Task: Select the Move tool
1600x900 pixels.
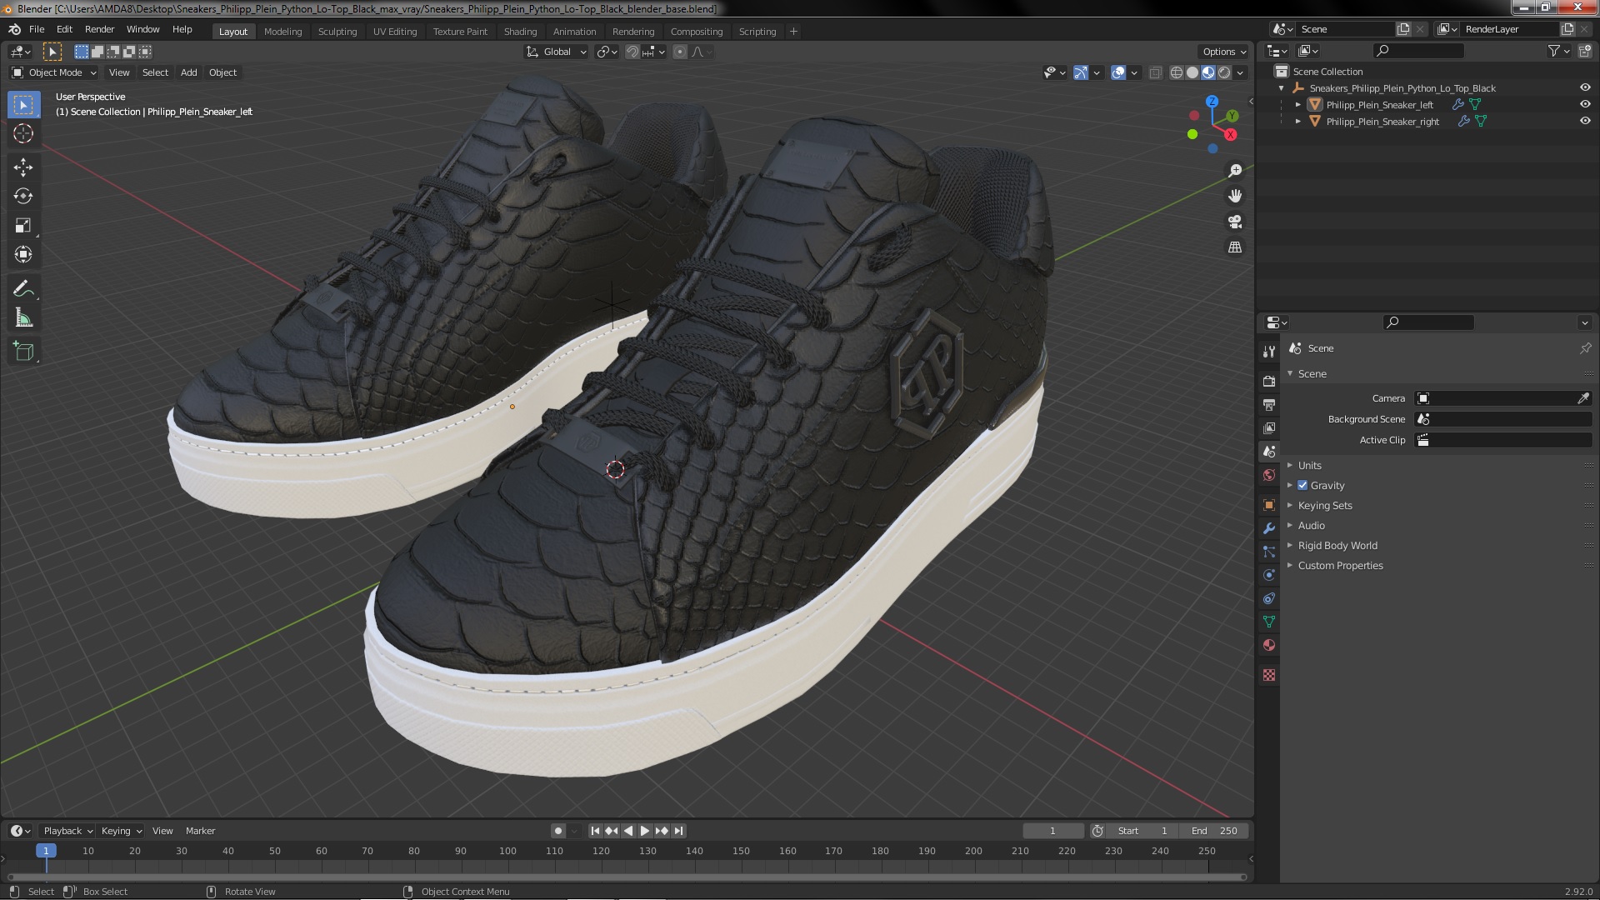Action: (x=23, y=167)
